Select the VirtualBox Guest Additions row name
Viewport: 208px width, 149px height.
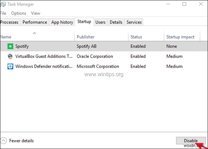(44, 56)
